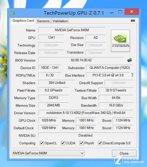Click the Technology field showing Unknown
147x167 pixels.
pyautogui.click(x=51, y=45)
